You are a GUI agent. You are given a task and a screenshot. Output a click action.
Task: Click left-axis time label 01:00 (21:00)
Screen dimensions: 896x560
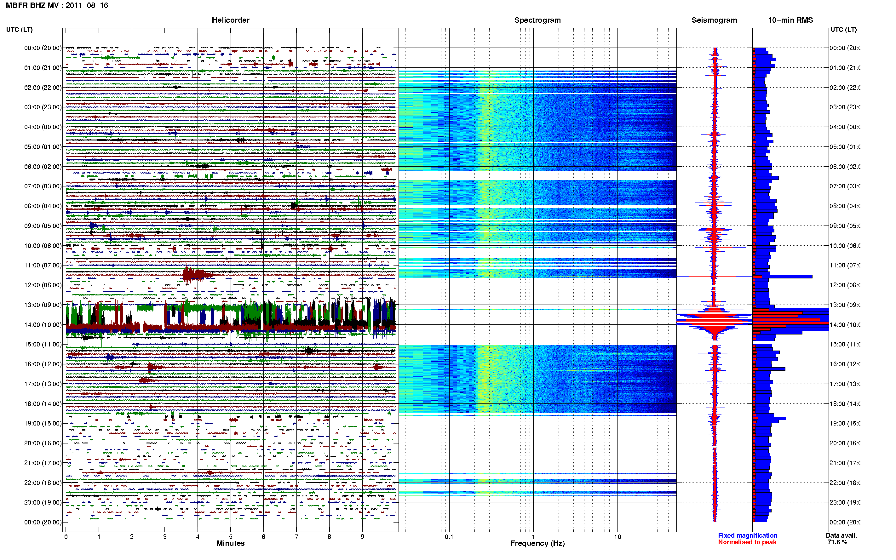click(x=43, y=68)
